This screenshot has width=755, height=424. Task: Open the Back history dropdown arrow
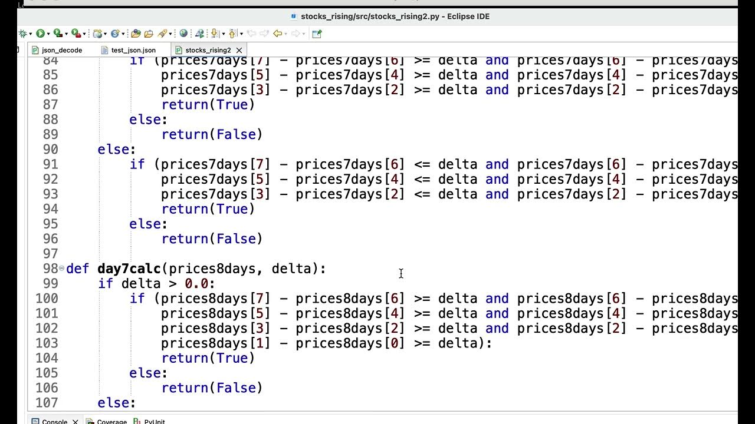[285, 34]
